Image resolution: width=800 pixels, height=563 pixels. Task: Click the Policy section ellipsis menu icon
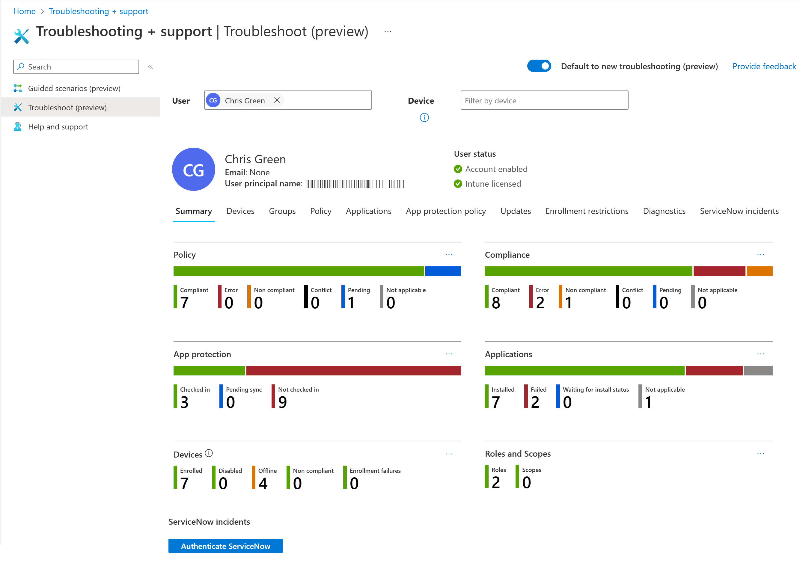pos(450,254)
